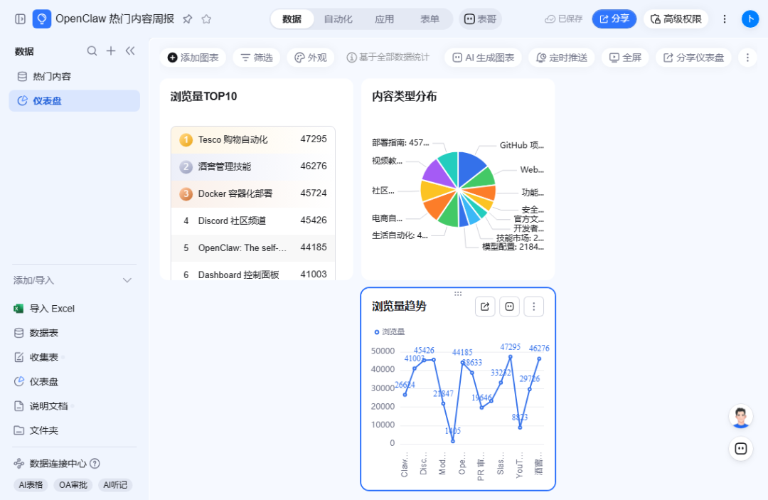This screenshot has width=768, height=500.
Task: Open the 表哥 AI assistant button
Action: [x=480, y=19]
